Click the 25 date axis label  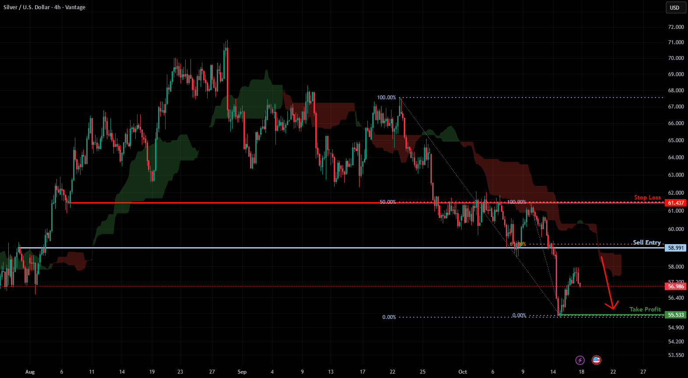click(422, 372)
